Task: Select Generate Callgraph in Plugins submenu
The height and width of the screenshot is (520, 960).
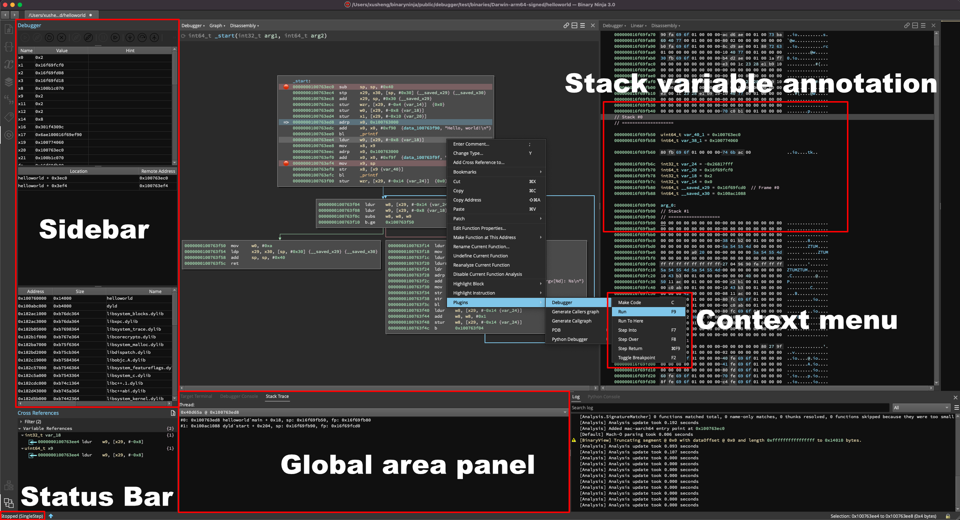Action: pos(576,321)
